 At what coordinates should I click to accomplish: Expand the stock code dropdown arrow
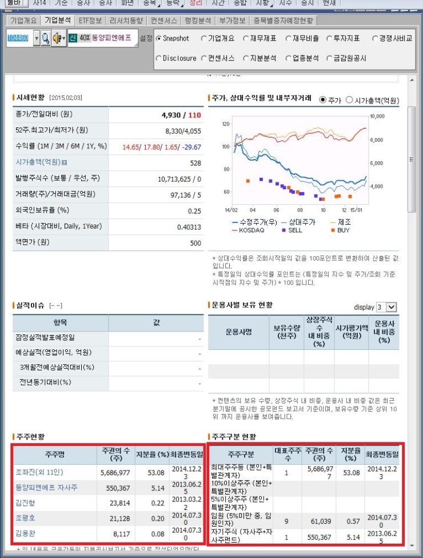[36, 38]
